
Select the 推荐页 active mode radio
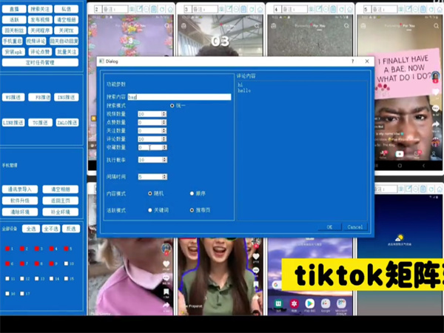(192, 210)
